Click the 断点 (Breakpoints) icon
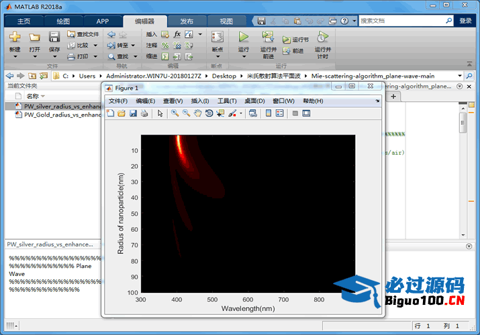 click(218, 37)
